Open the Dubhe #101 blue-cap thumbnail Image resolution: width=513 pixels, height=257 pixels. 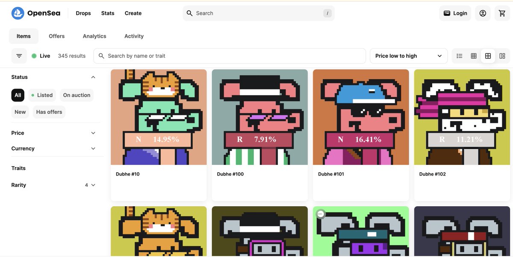[x=361, y=117]
